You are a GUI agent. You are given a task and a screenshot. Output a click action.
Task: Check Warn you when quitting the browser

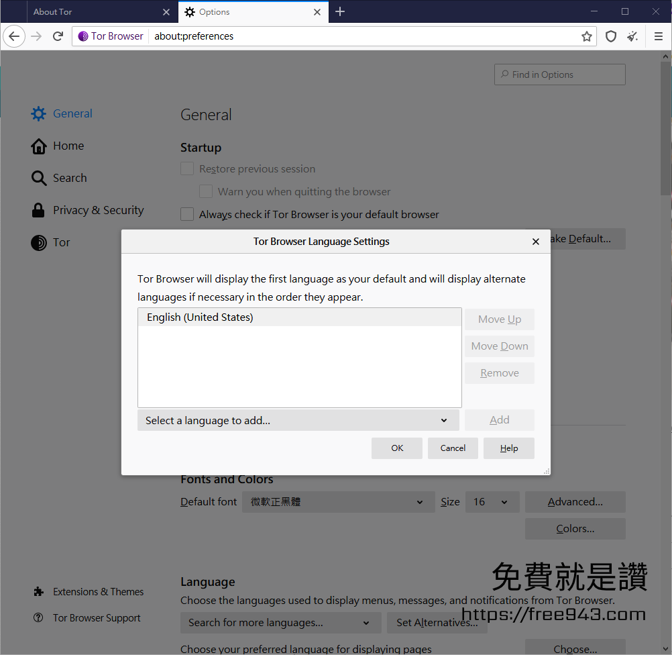coord(206,191)
